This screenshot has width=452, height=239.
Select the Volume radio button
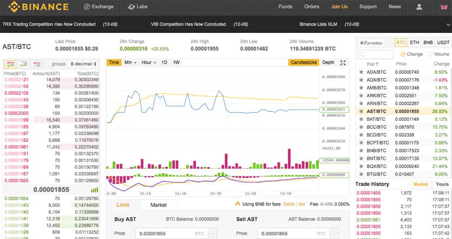click(x=430, y=54)
